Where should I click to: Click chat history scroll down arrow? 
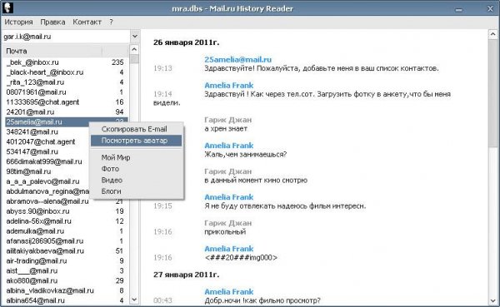492,300
